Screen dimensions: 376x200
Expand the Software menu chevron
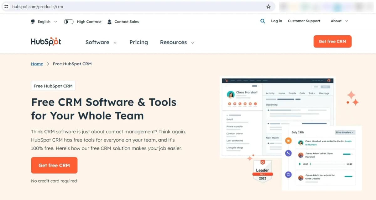(115, 42)
